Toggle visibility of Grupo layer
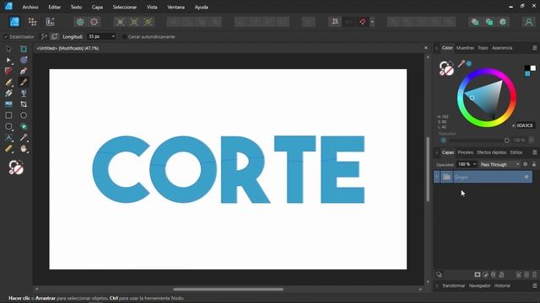The image size is (540, 303). point(526,177)
